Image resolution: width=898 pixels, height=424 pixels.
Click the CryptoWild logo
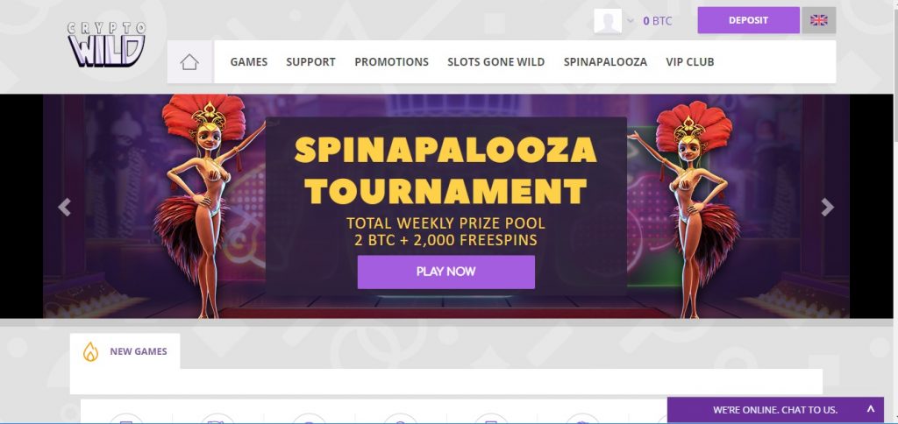[x=106, y=45]
